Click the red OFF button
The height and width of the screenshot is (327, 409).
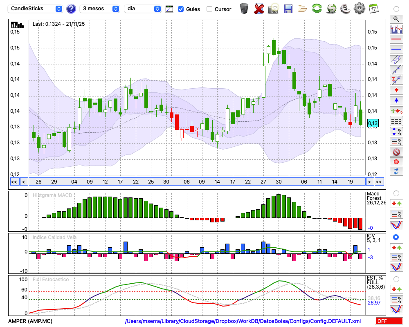(389, 321)
